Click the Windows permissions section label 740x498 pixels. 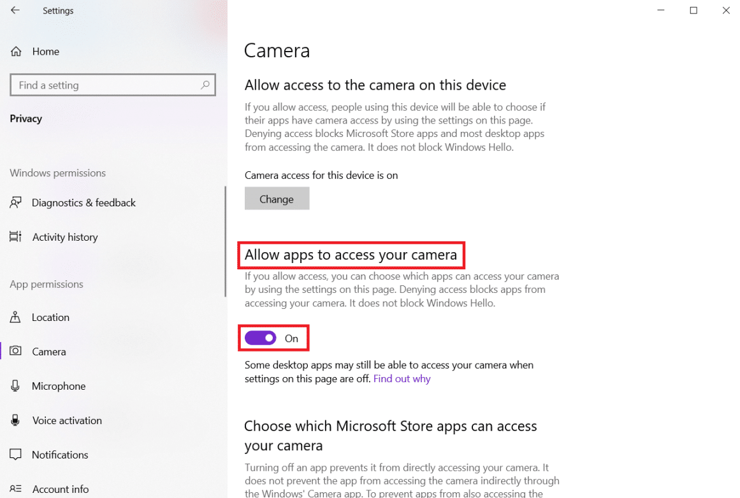point(57,173)
